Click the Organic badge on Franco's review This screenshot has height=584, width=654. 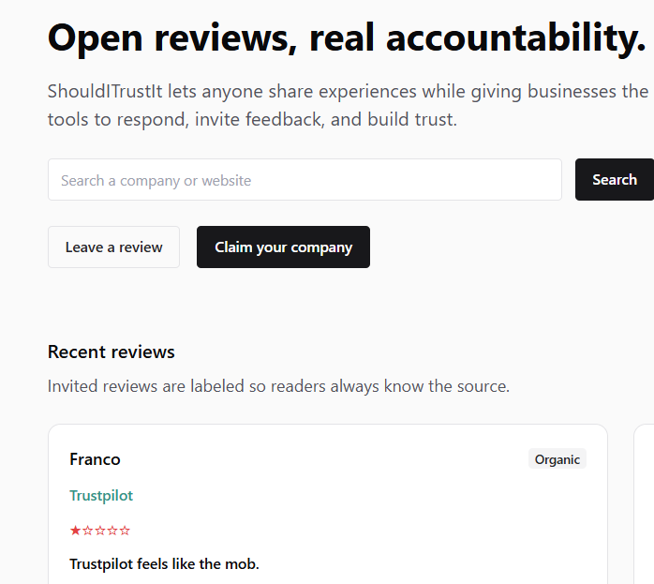[x=557, y=459]
